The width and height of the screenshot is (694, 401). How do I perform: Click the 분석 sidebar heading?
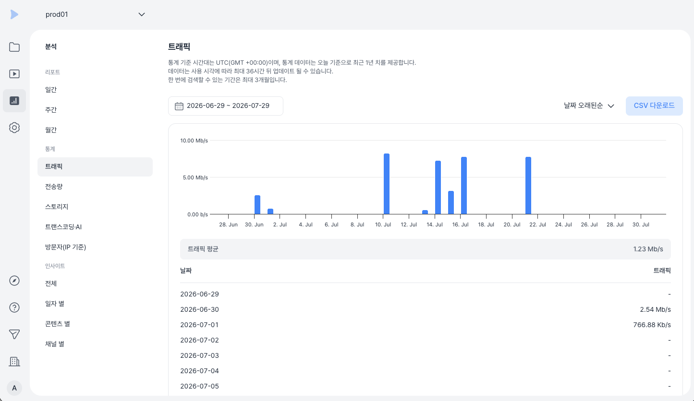tap(51, 47)
